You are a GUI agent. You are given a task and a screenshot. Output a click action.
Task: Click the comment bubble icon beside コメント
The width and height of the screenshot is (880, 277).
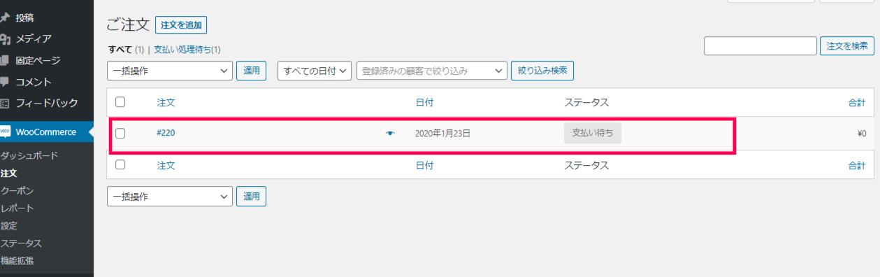pos(5,82)
